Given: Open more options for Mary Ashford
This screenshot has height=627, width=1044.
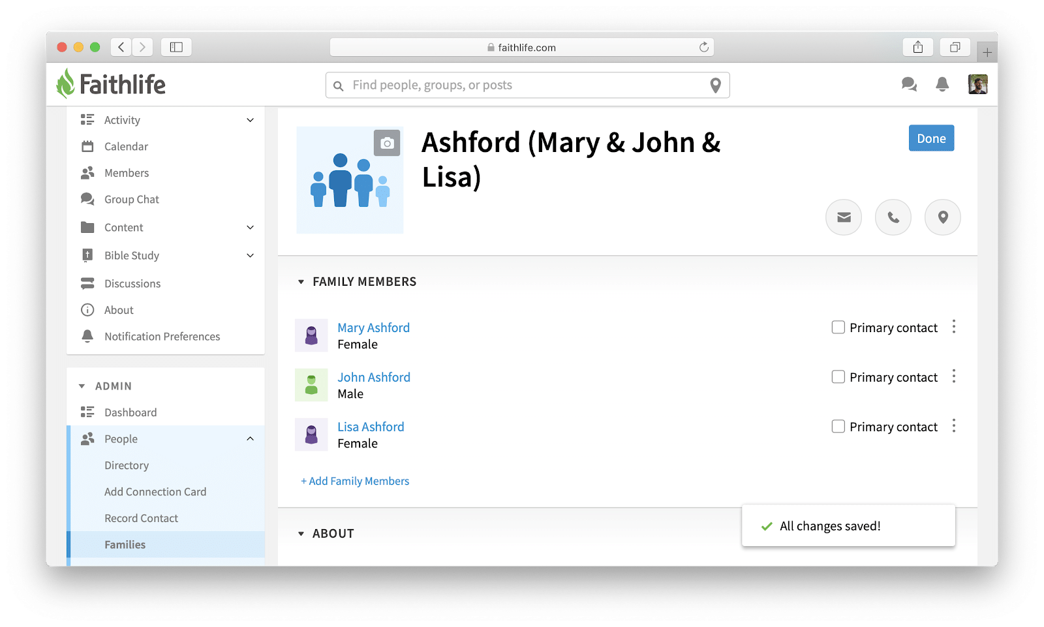Looking at the screenshot, I should point(954,327).
